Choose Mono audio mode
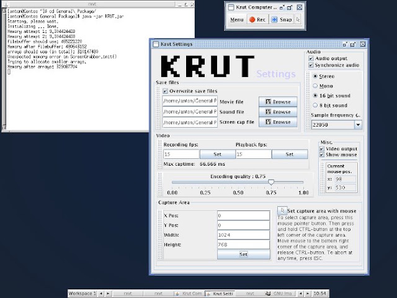 (x=315, y=86)
